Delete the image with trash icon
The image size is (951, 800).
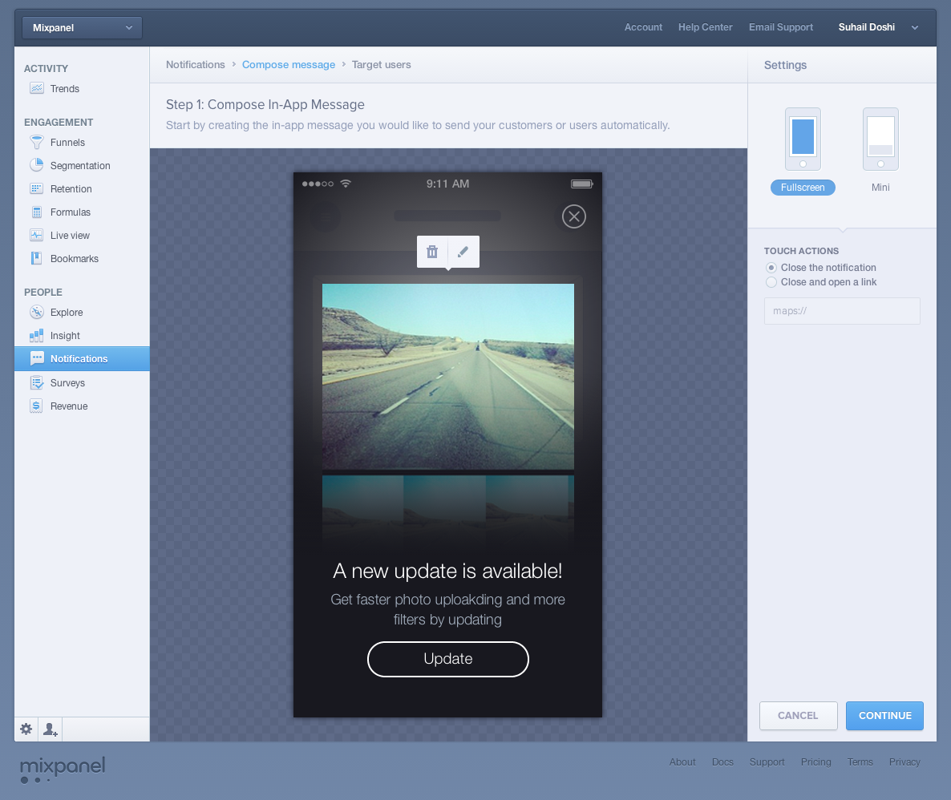point(432,252)
